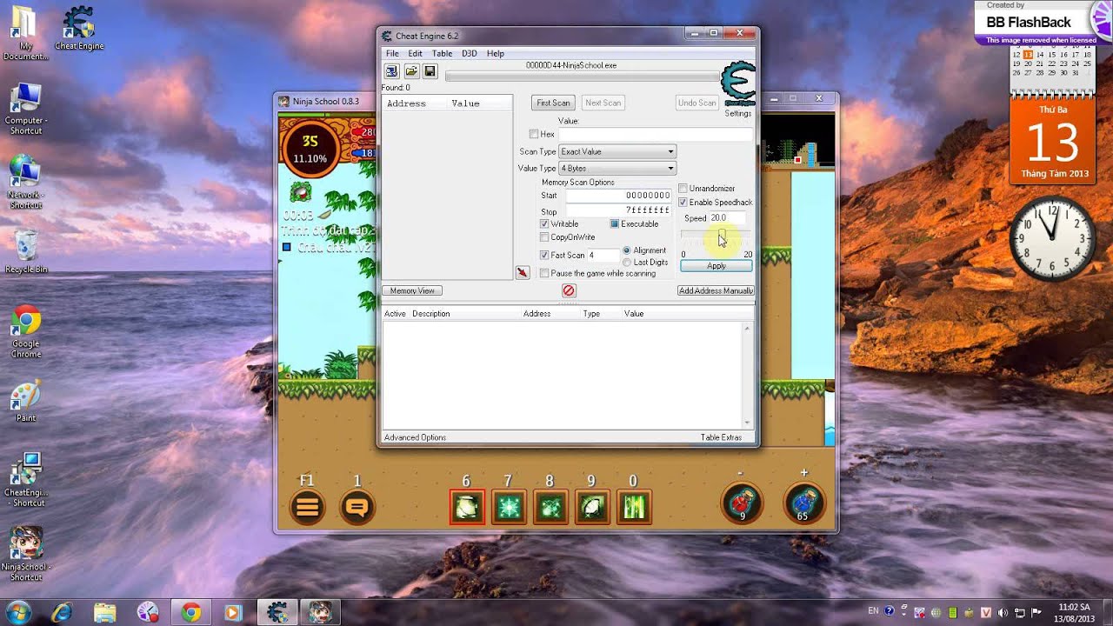The width and height of the screenshot is (1113, 626).
Task: Click the Stop address field
Action: [618, 210]
